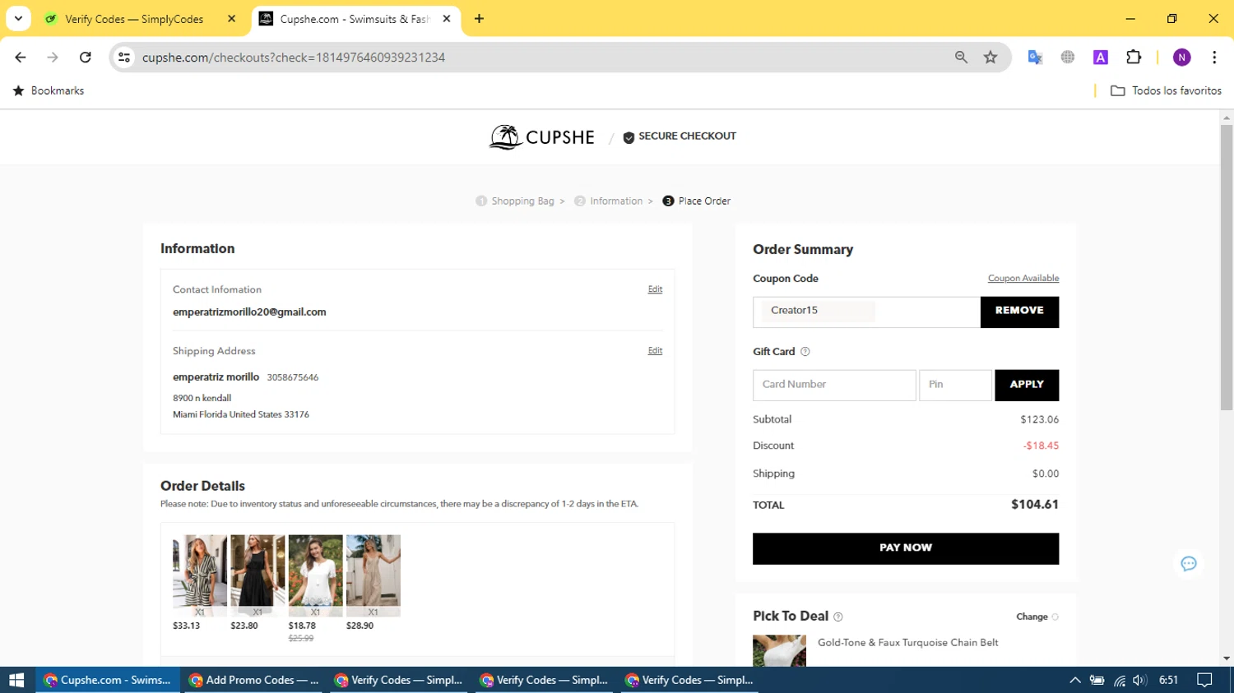The height and width of the screenshot is (693, 1234).
Task: Open the volume speaker tray icon
Action: click(1139, 680)
